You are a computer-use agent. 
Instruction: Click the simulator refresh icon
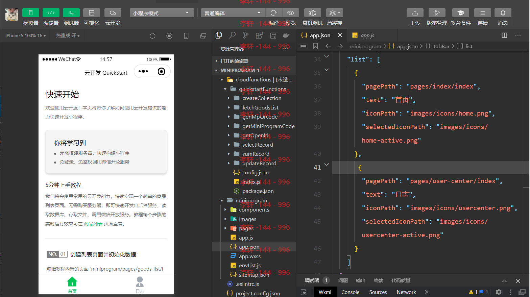pos(152,36)
